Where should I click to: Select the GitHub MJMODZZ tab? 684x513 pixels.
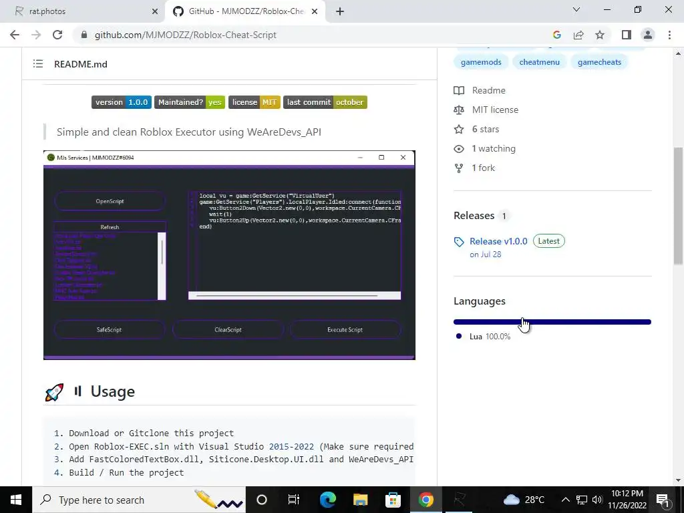pos(244,11)
